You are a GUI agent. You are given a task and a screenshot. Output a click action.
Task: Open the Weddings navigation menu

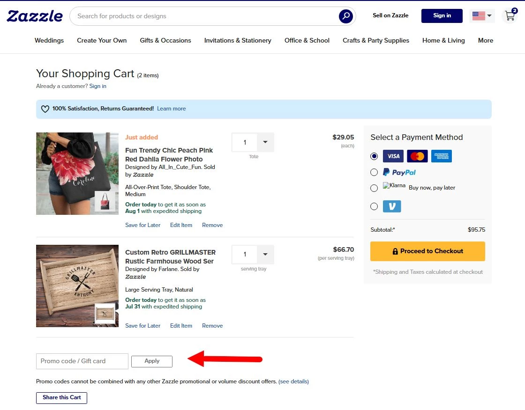49,41
